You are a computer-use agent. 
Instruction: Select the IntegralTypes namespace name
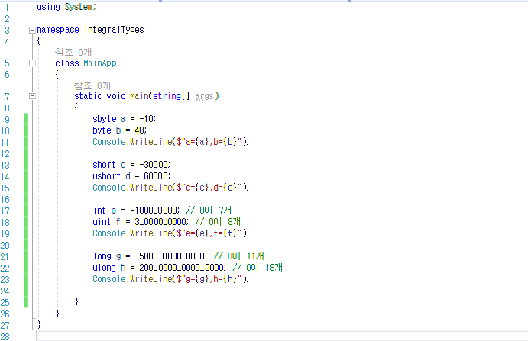114,30
